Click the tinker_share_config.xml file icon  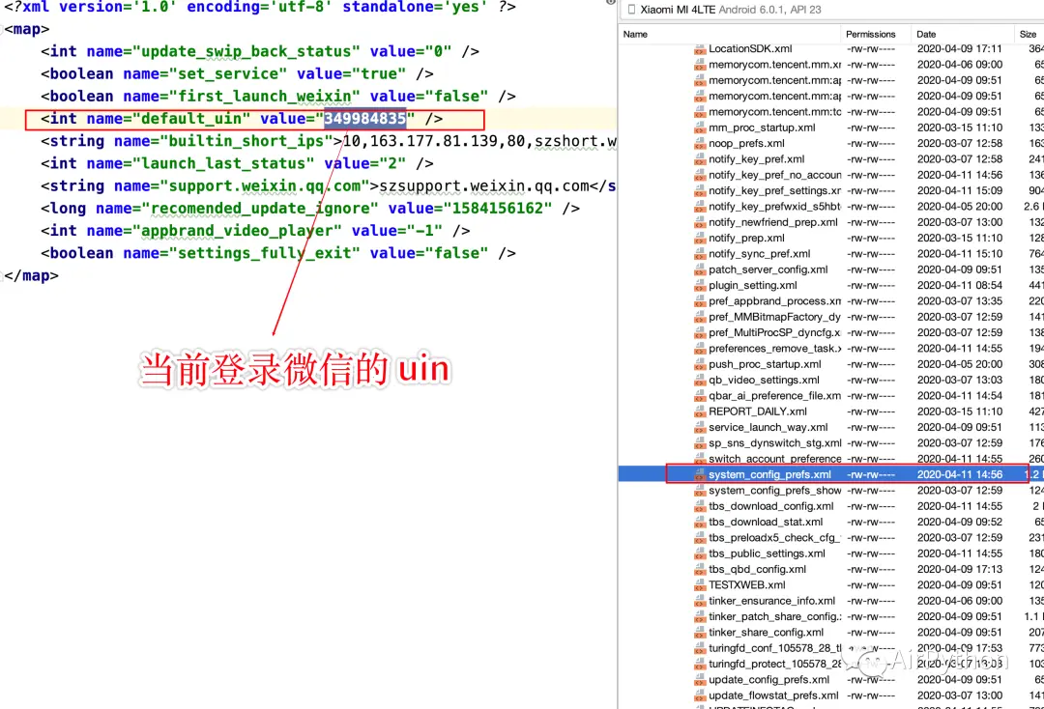699,633
